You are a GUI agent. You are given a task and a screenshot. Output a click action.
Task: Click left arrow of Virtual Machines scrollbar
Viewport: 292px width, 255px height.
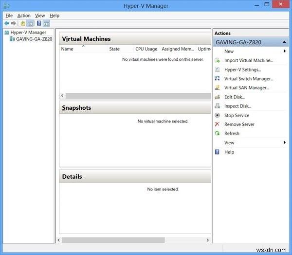(x=63, y=96)
